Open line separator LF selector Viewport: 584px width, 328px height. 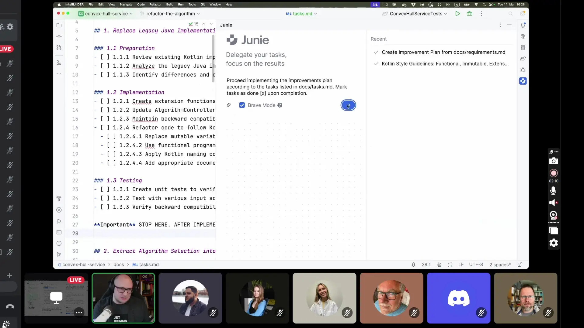[461, 265]
